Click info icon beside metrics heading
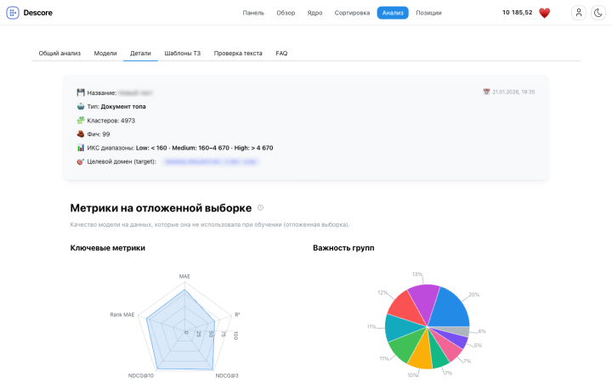The height and width of the screenshot is (383, 612). coord(260,208)
